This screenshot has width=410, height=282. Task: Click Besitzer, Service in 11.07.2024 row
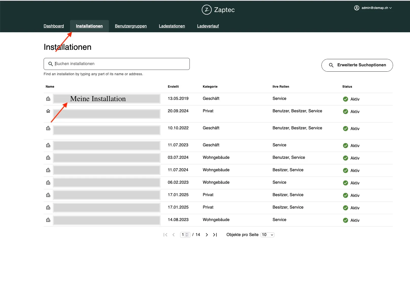click(288, 170)
